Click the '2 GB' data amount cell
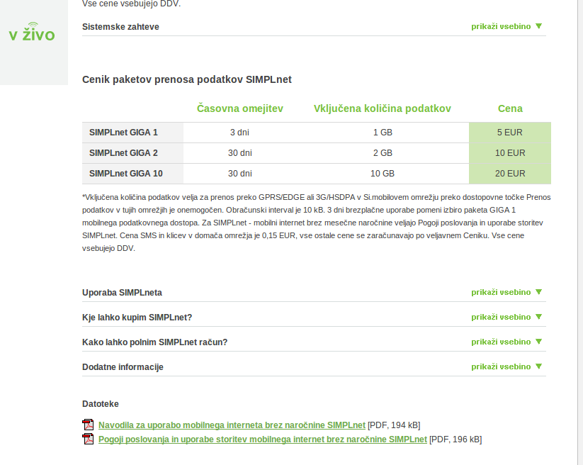The width and height of the screenshot is (583, 465). [383, 153]
